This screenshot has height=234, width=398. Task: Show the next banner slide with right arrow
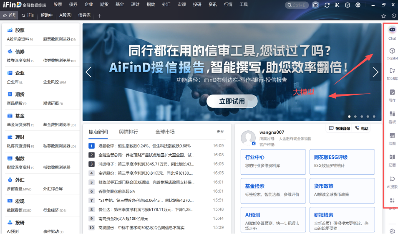point(375,72)
